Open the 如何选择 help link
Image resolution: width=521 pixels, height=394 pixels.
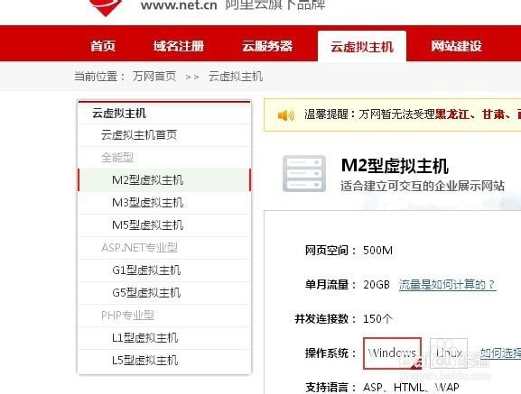tap(500, 353)
